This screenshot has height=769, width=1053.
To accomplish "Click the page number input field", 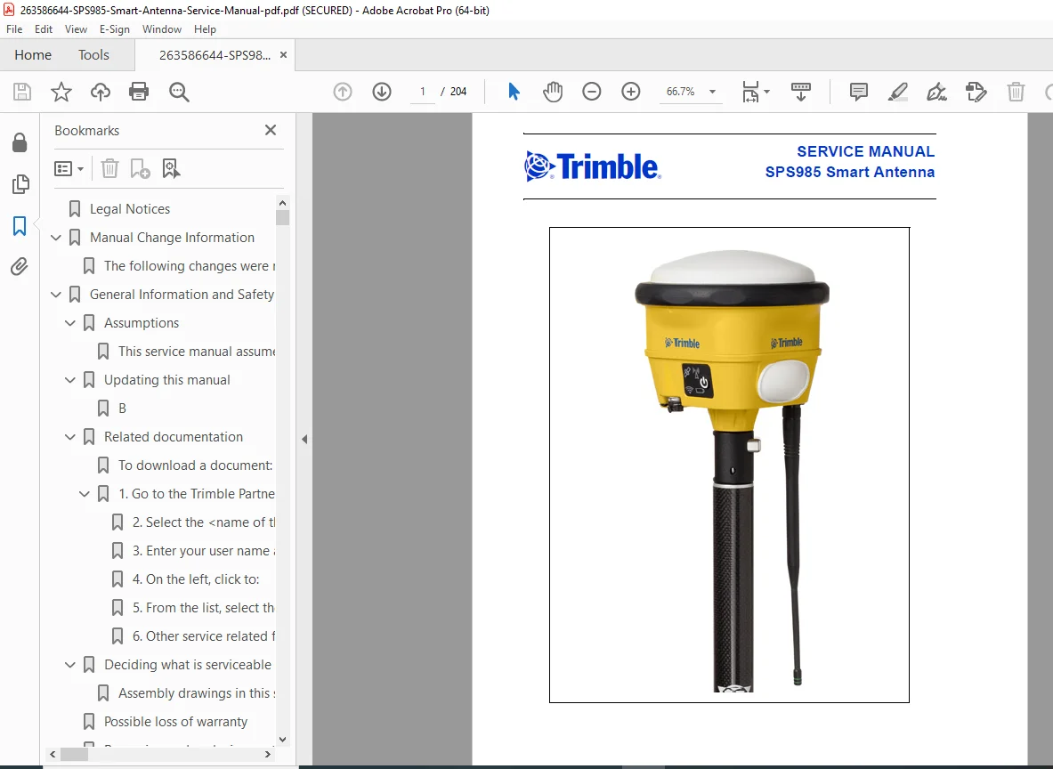I will [x=423, y=92].
